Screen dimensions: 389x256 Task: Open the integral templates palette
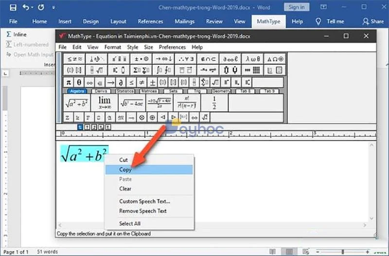point(163,70)
